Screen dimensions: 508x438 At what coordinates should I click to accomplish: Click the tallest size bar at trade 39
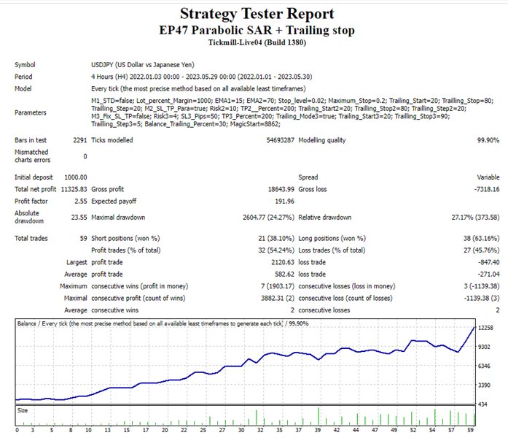tap(319, 417)
